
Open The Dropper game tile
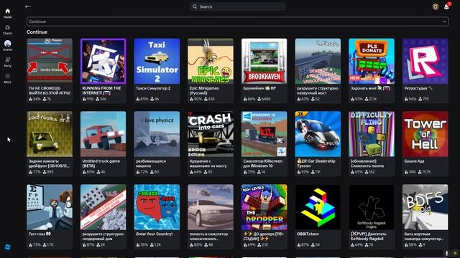tap(264, 216)
